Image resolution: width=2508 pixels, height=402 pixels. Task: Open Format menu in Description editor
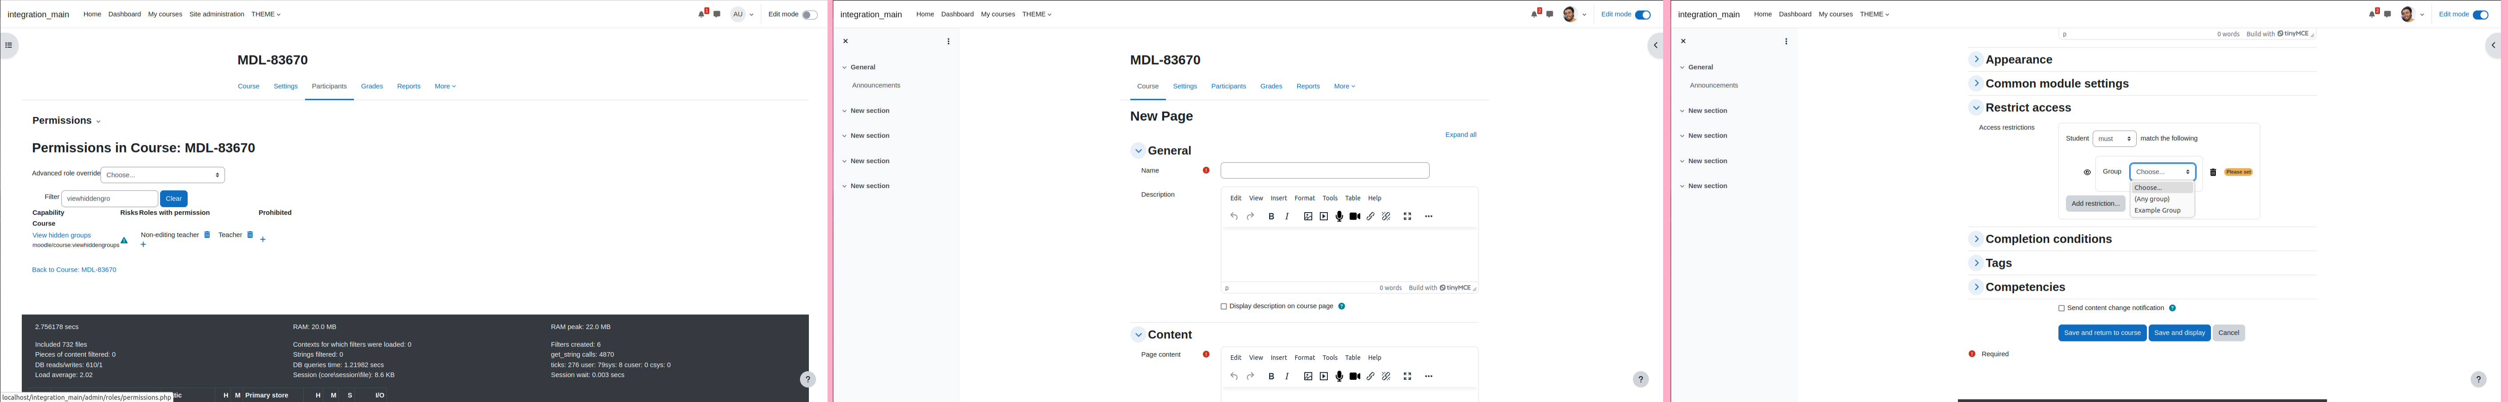[1305, 199]
